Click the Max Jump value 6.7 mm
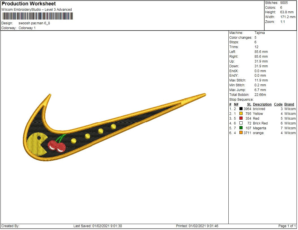Screen dimensions: 298x230 tap(261, 90)
